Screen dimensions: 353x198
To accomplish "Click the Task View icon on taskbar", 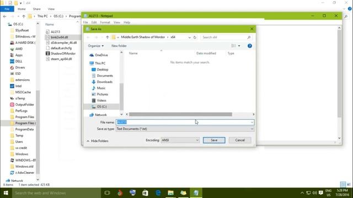I will click(107, 193).
